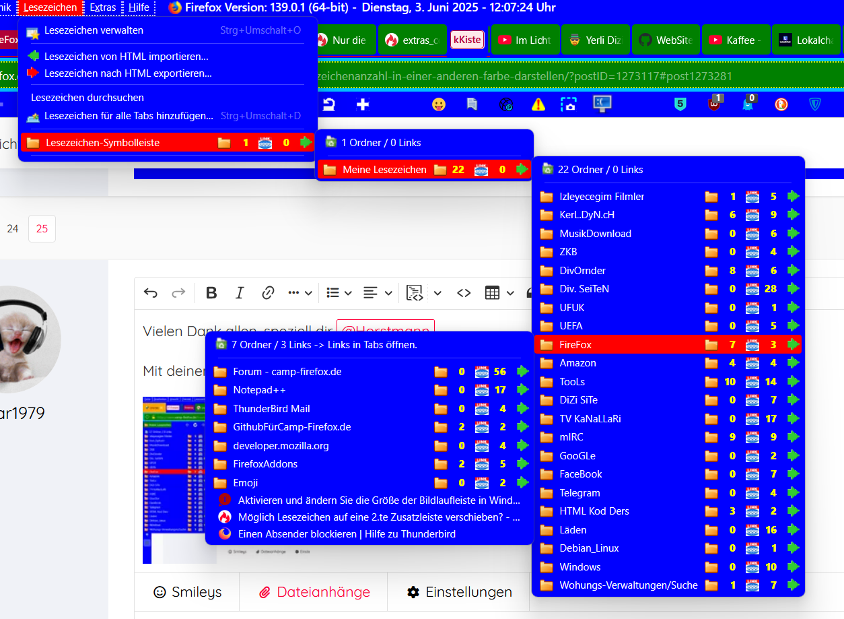The width and height of the screenshot is (844, 619).
Task: Open the list type dropdown arrow
Action: tap(348, 293)
